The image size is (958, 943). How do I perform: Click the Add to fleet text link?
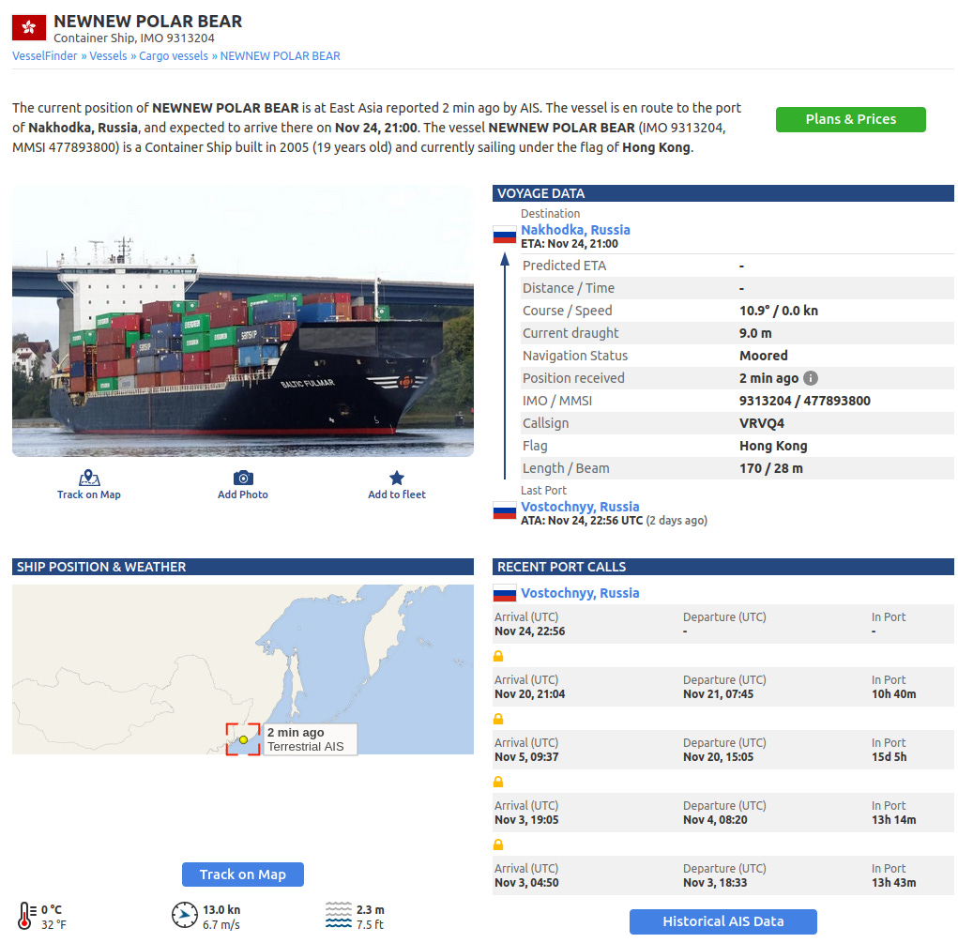click(x=397, y=494)
